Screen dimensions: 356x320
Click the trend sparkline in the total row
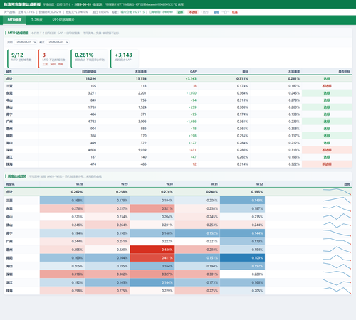tap(337, 192)
